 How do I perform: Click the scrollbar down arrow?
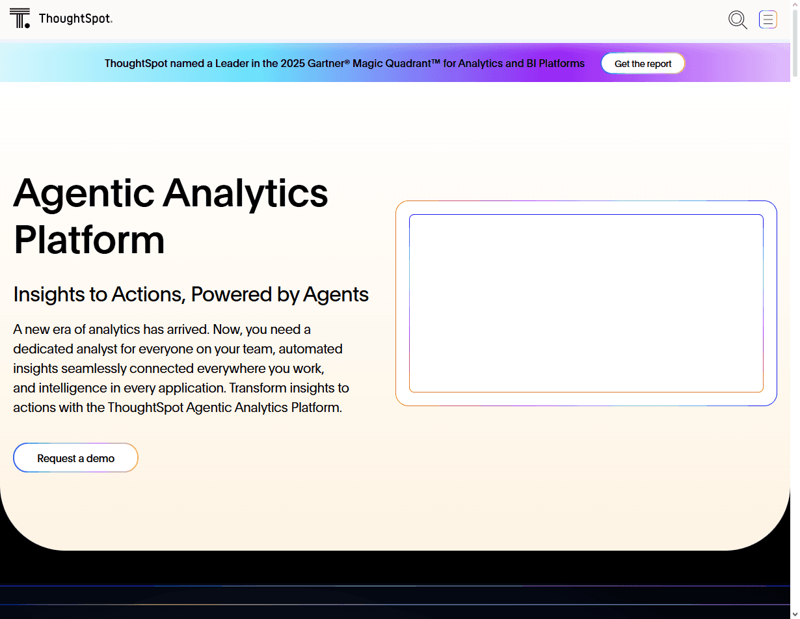pyautogui.click(x=795, y=614)
